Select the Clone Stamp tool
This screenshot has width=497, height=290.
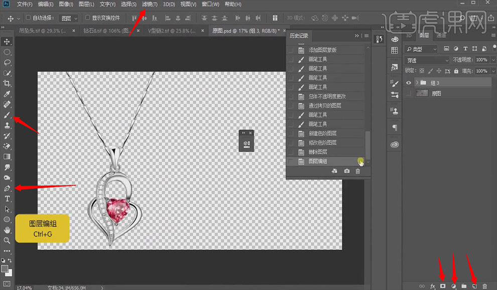[7, 125]
